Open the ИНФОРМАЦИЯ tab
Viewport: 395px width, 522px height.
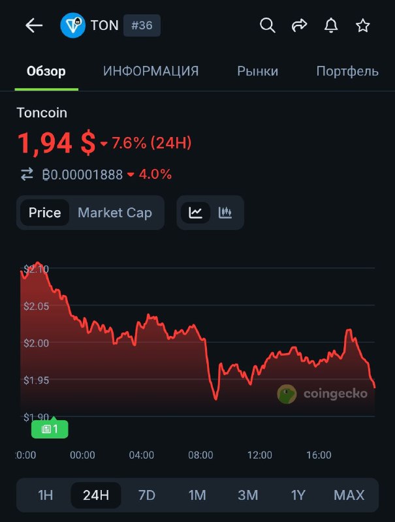pyautogui.click(x=151, y=71)
